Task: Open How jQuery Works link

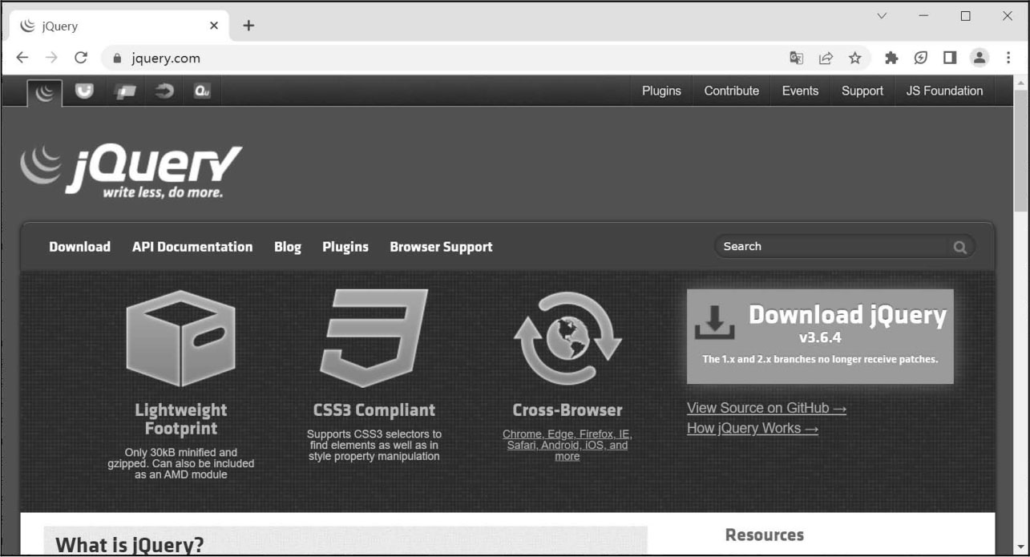Action: pyautogui.click(x=753, y=428)
